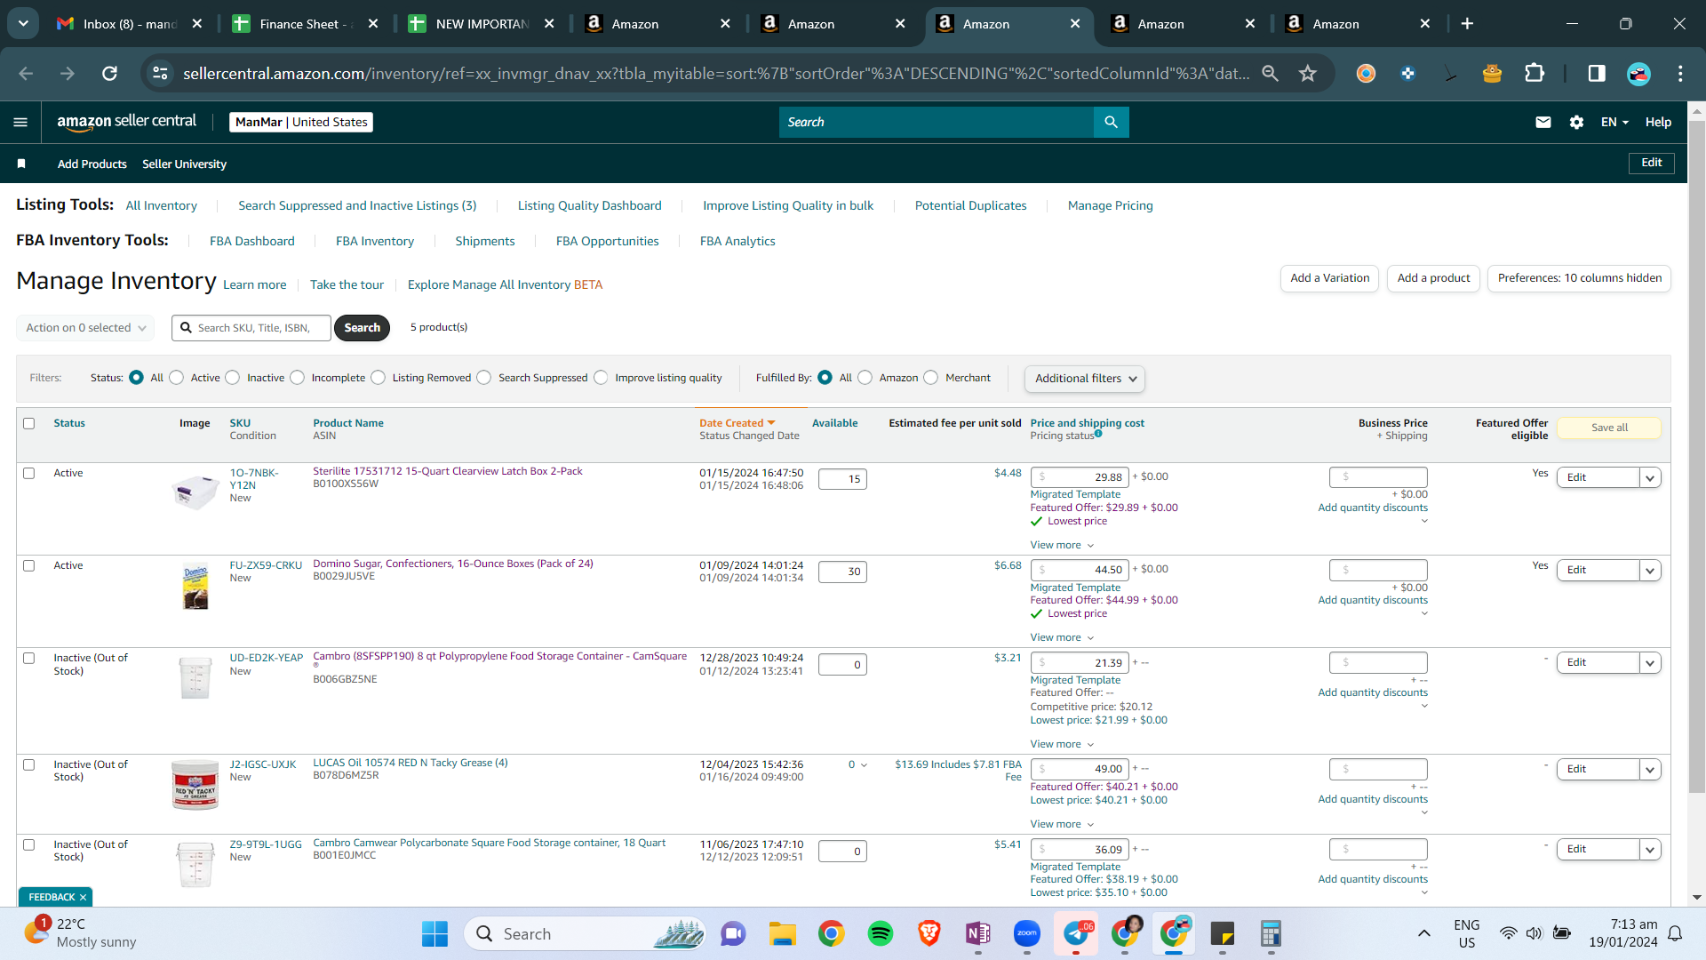Open Zoom from the taskbar

1026,933
